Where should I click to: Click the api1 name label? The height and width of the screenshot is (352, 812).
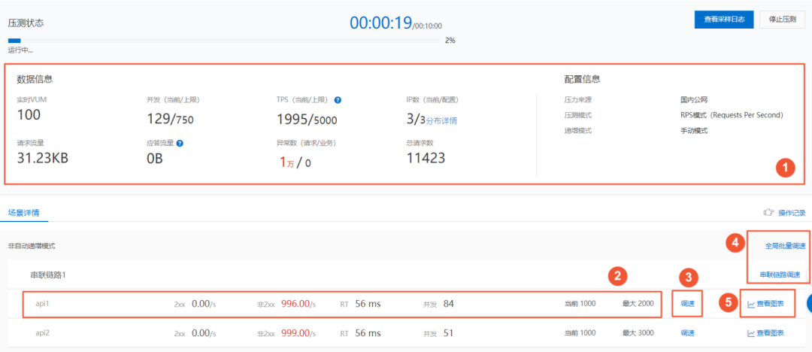(x=41, y=304)
